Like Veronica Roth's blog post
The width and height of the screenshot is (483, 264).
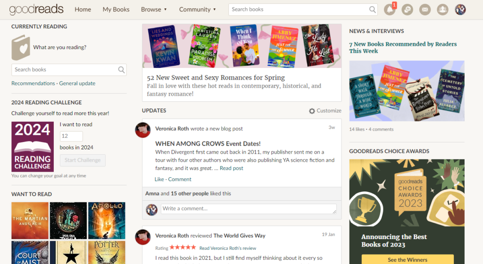coord(159,180)
